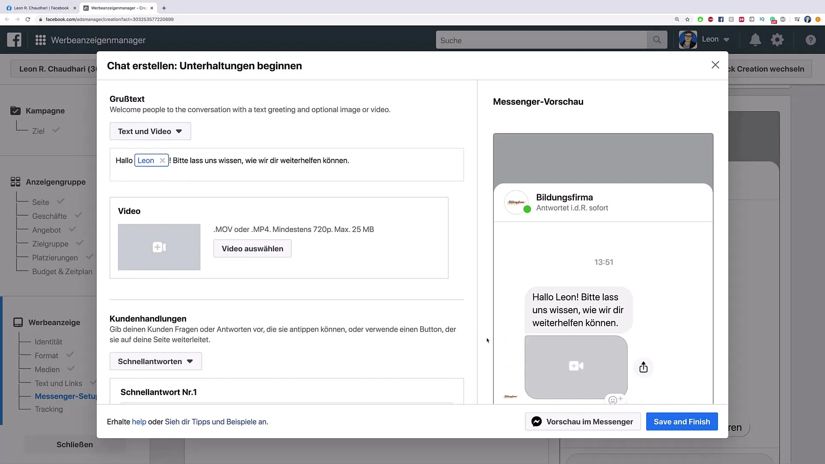
Task: Click the video camera icon in preview
Action: coord(576,366)
